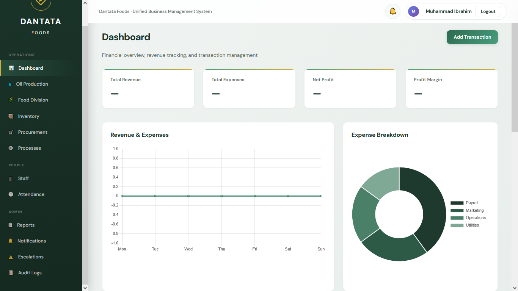Viewport: 518px width, 291px height.
Task: Open the Staff page
Action: (x=41, y=178)
